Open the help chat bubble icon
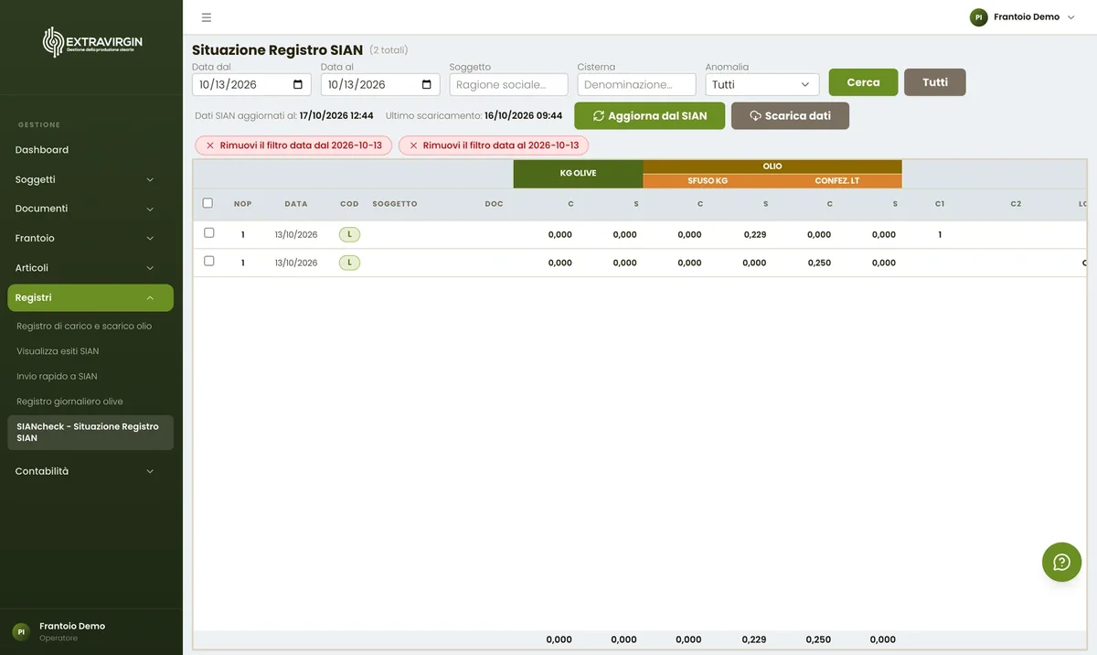 click(x=1061, y=562)
